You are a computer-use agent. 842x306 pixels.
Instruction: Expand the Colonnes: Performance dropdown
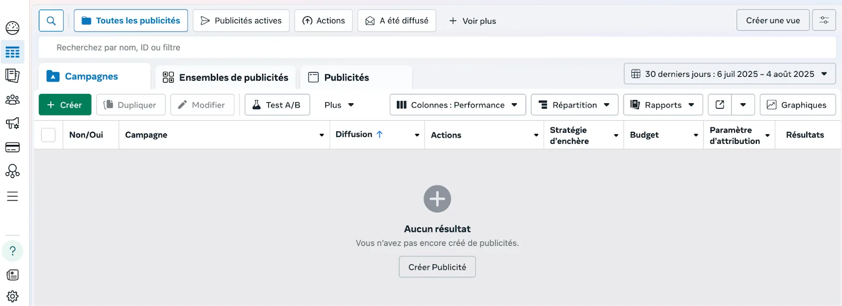coord(457,105)
